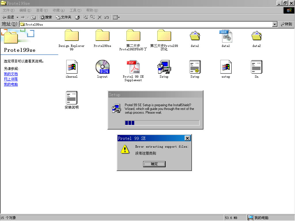Click the Move To toolbar icon
Image resolution: width=295 pixels, height=221 pixels.
coord(86,17)
